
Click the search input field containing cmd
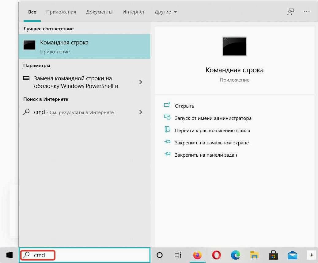[85, 255]
